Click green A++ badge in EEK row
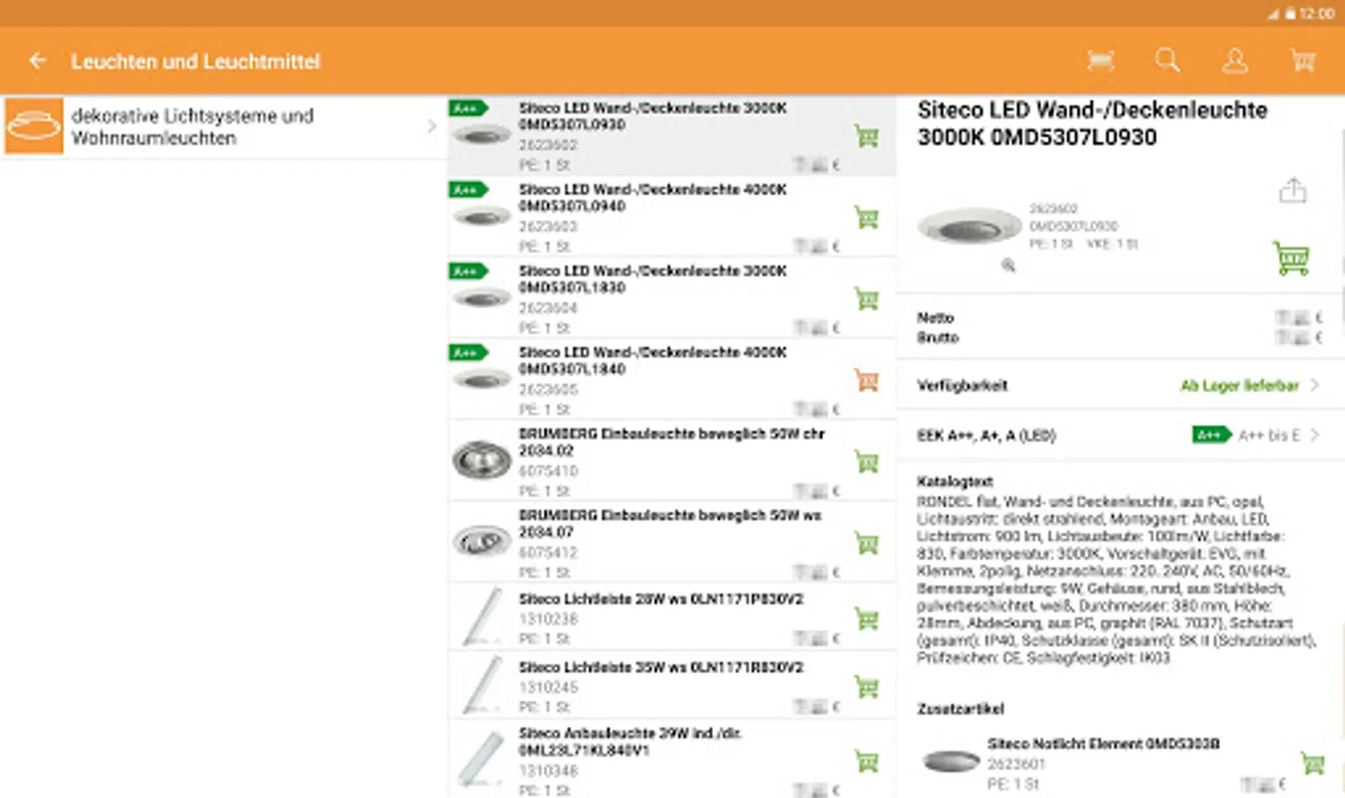1345x798 pixels. tap(1211, 434)
